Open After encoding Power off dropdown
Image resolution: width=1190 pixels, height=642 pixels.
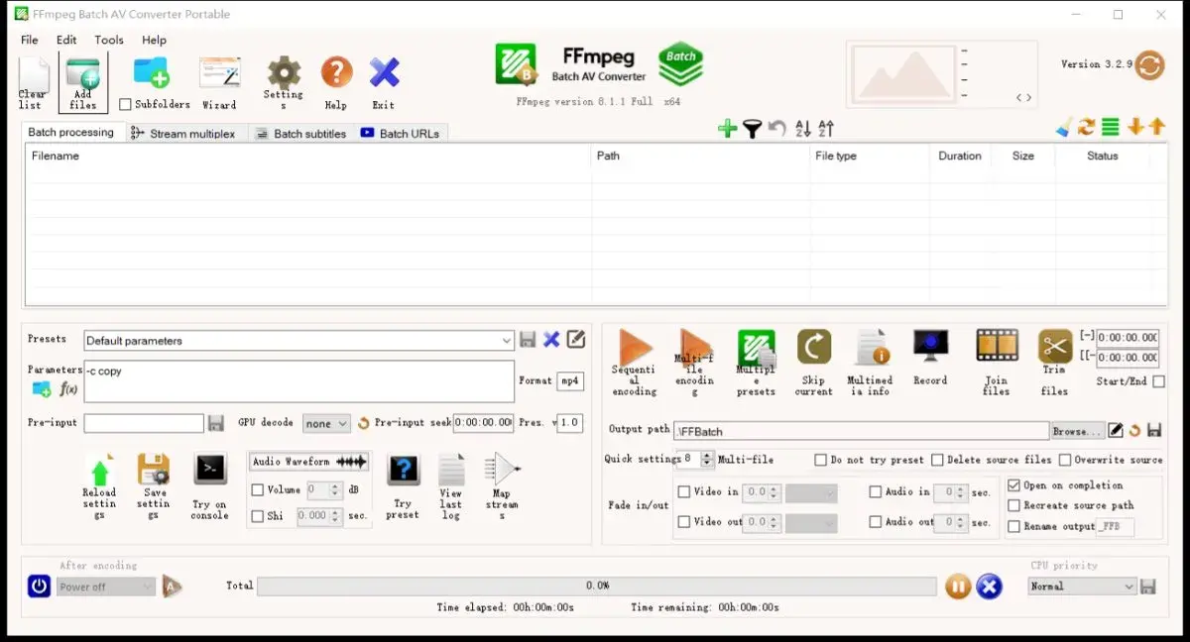pos(105,587)
